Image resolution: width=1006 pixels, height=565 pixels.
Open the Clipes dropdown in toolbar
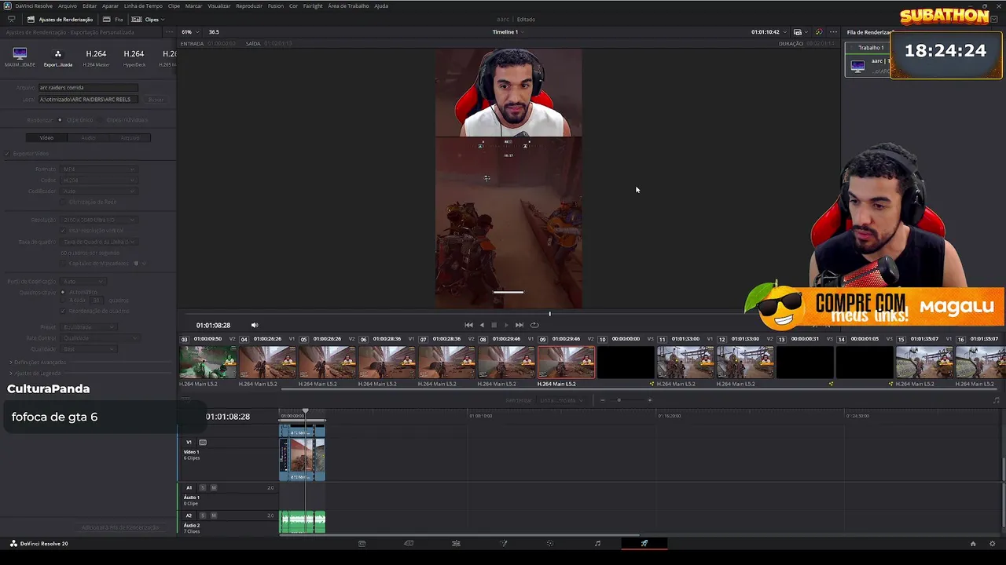tap(148, 19)
